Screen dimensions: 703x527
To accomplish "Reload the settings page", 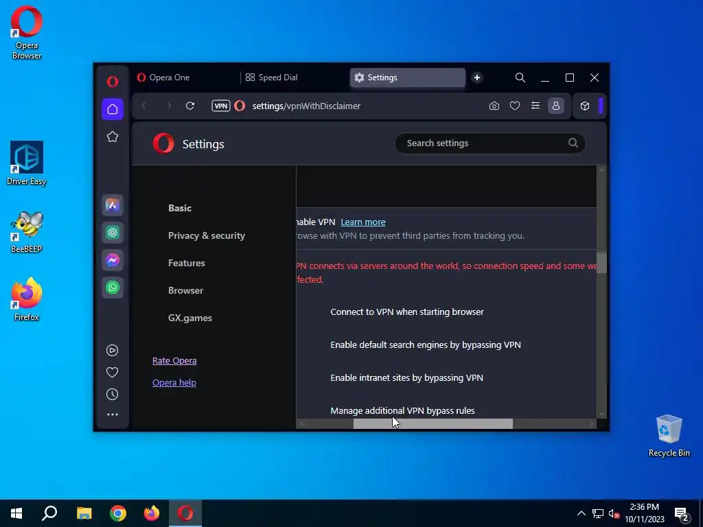I will [190, 106].
